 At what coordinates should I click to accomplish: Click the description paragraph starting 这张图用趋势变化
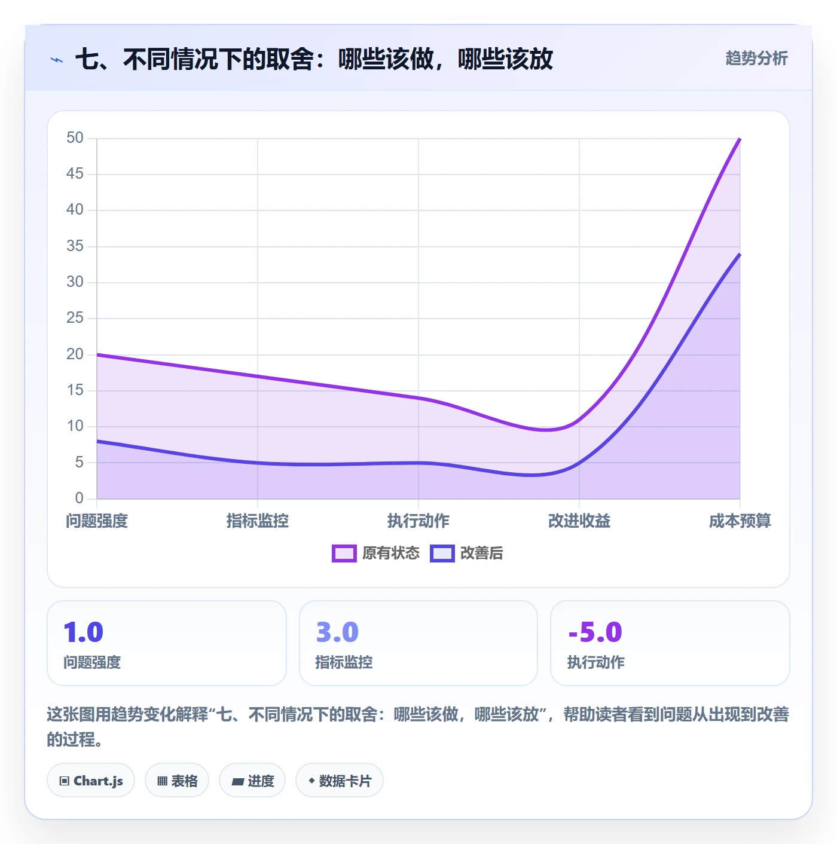coord(418,726)
